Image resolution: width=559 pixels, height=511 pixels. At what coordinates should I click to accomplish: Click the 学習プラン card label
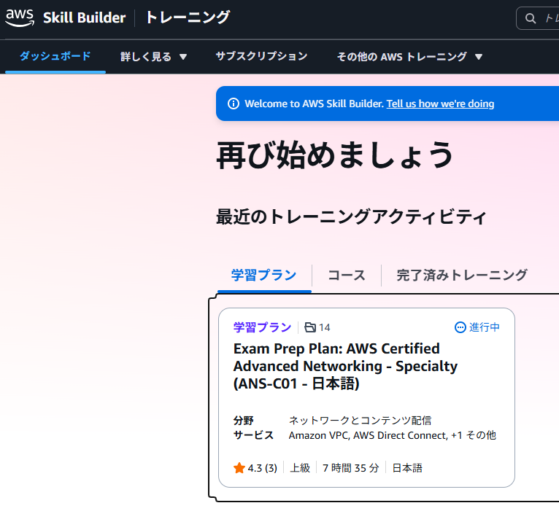(x=263, y=327)
